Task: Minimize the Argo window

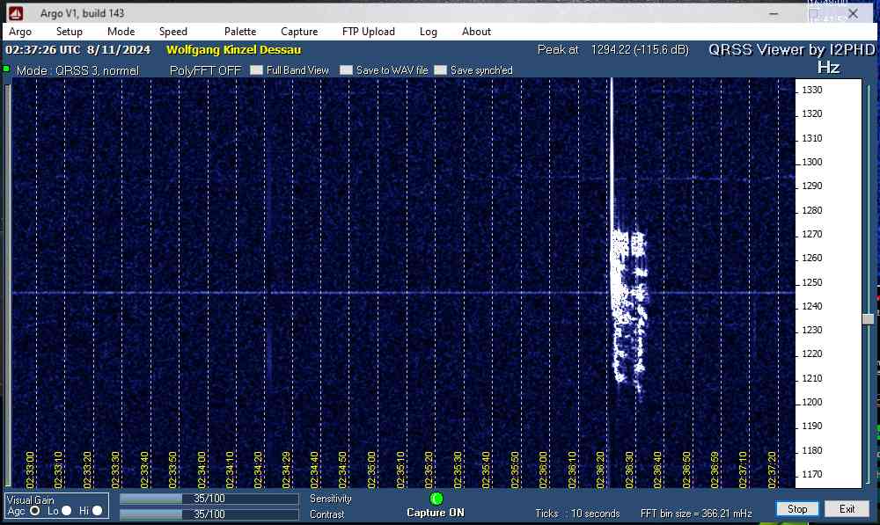Action: (x=774, y=13)
